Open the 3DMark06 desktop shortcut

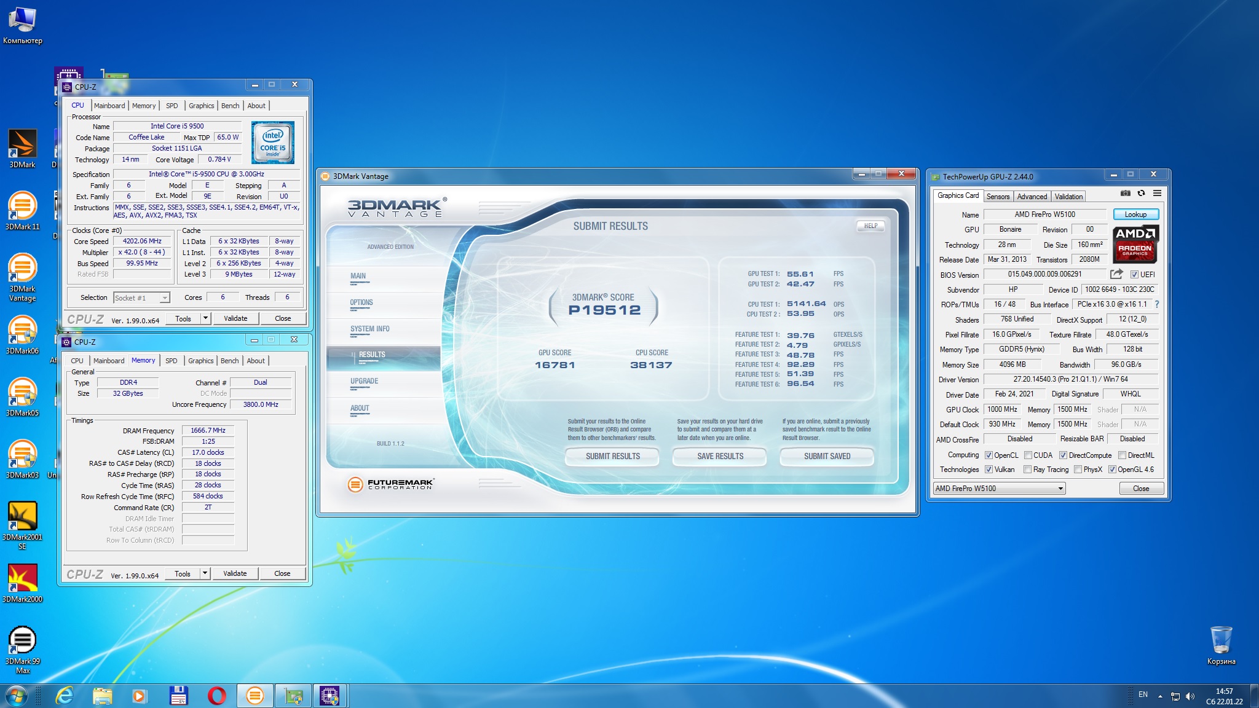click(22, 334)
